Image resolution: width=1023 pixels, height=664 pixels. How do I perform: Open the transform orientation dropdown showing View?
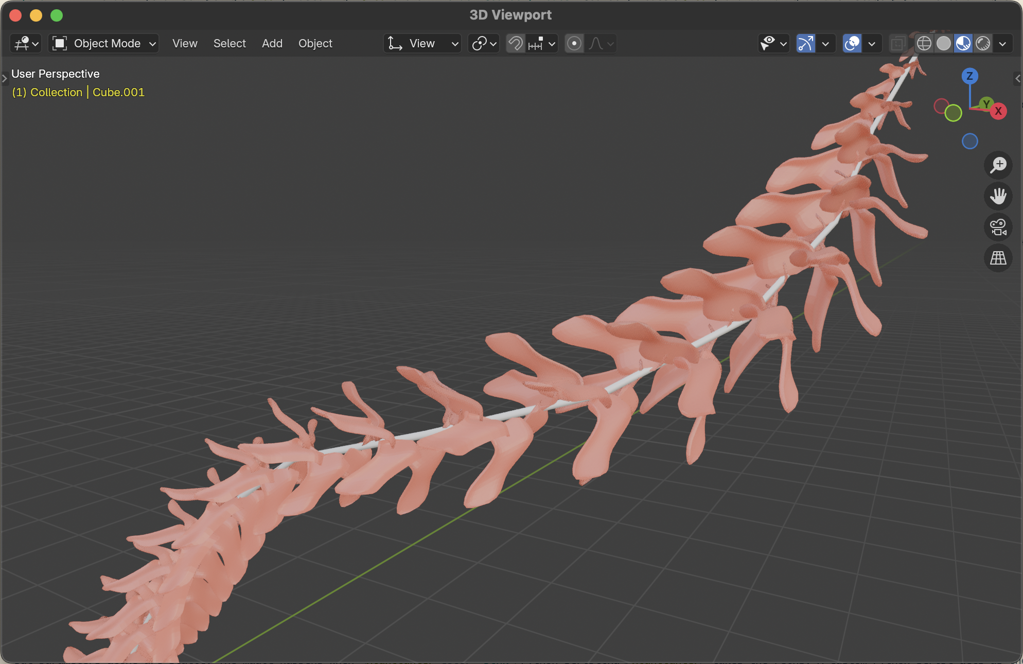coord(422,43)
